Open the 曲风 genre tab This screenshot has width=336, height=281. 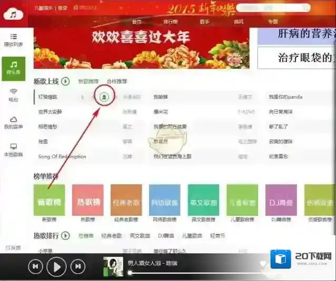coord(239,22)
